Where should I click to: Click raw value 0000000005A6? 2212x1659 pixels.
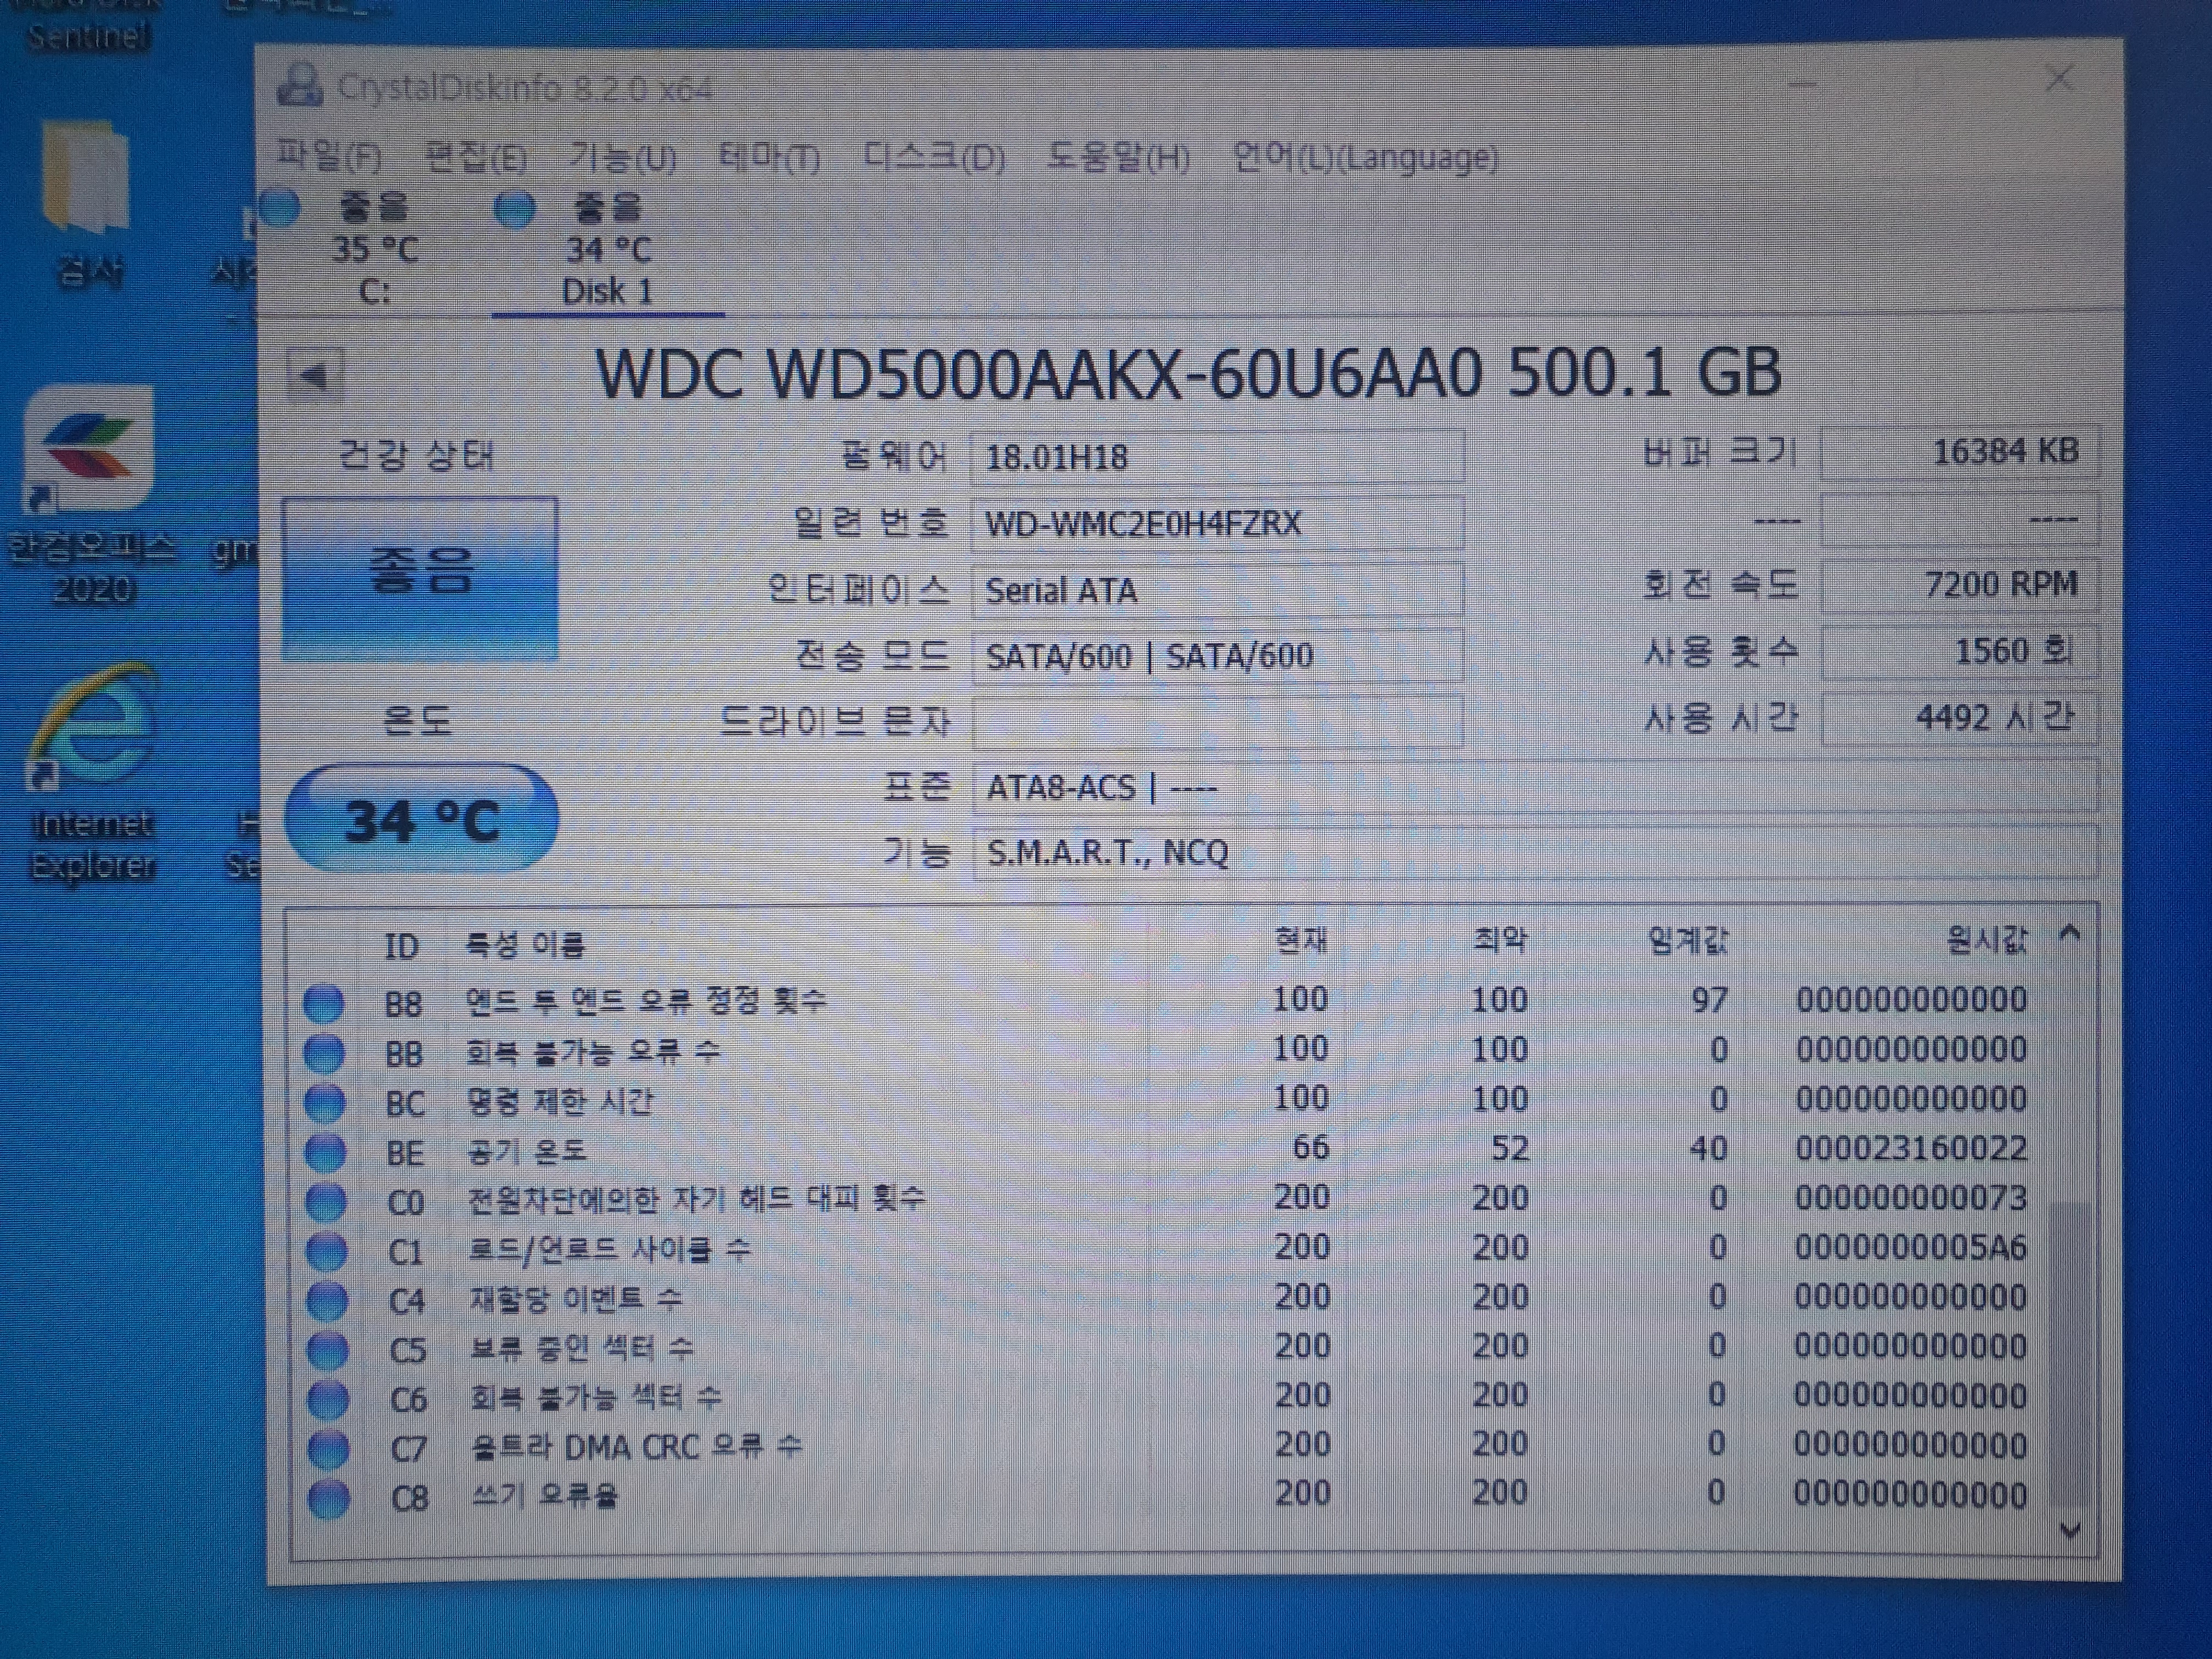1910,1247
